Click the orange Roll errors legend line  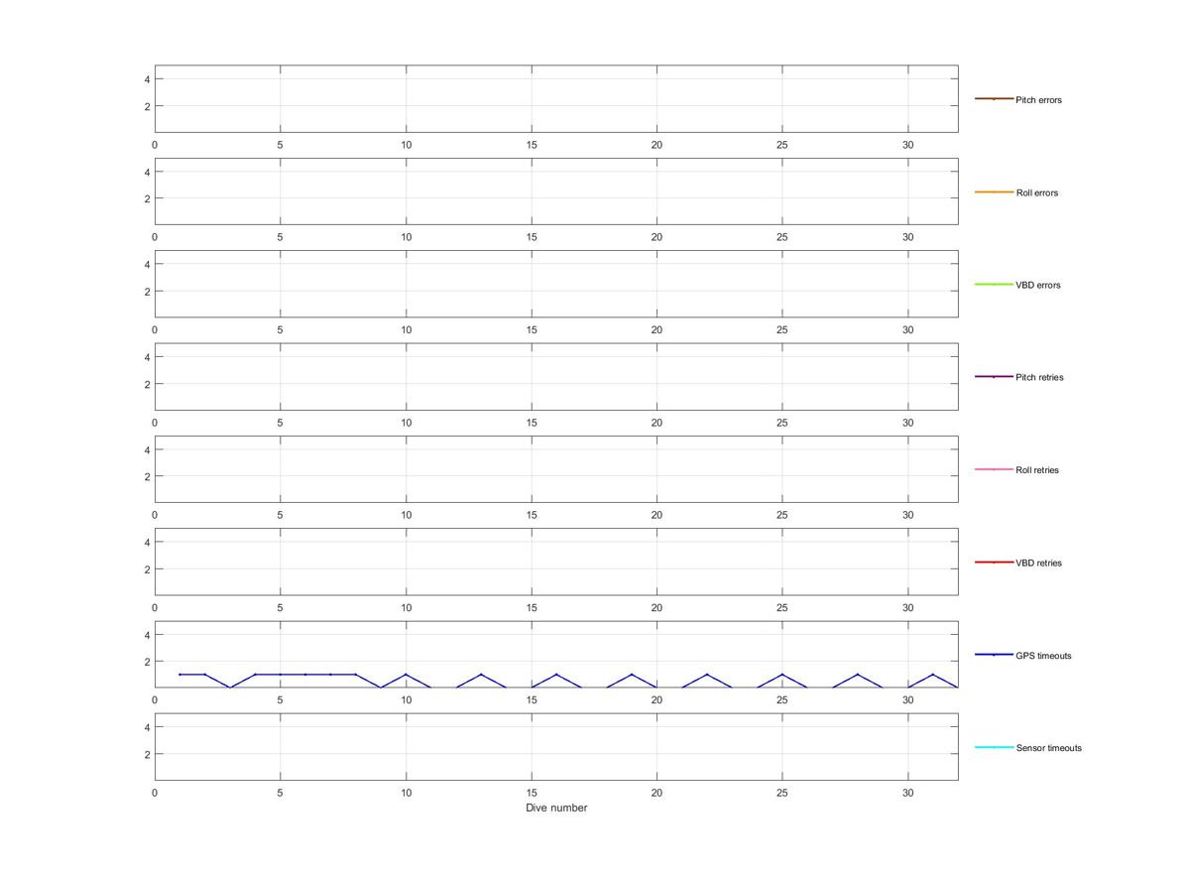click(994, 191)
